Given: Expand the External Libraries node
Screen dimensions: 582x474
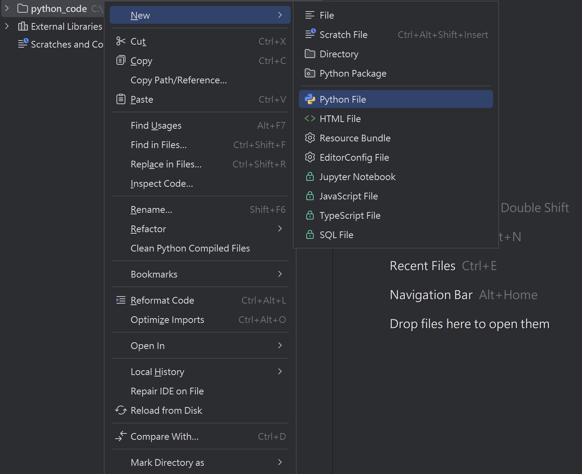Looking at the screenshot, I should (7, 26).
